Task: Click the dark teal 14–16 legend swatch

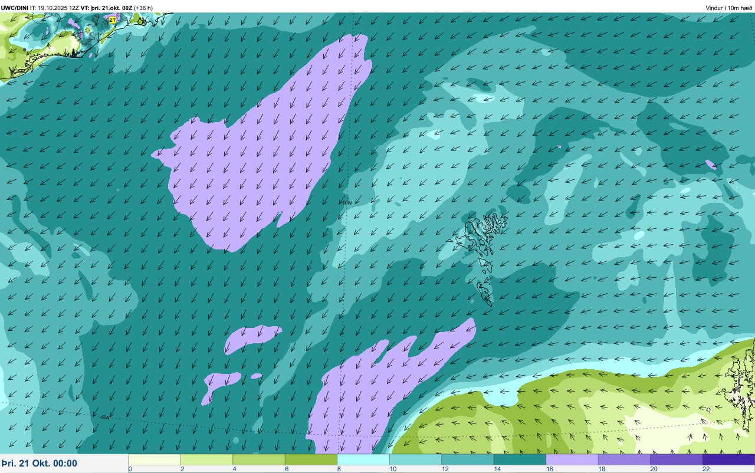Action: pos(520,459)
